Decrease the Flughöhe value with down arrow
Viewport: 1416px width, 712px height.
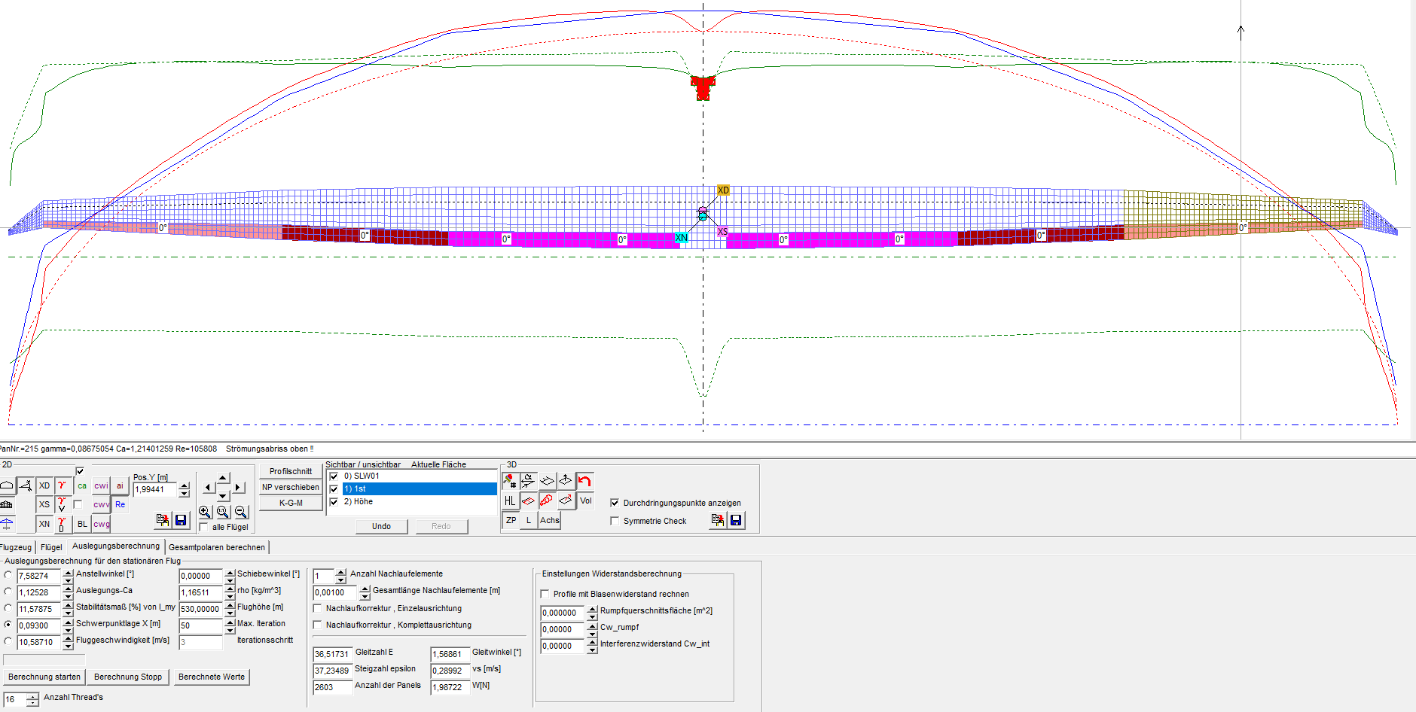(x=230, y=613)
